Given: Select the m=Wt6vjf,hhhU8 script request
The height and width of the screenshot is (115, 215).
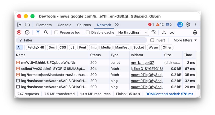Looking at the screenshot, I should pos(105,62).
